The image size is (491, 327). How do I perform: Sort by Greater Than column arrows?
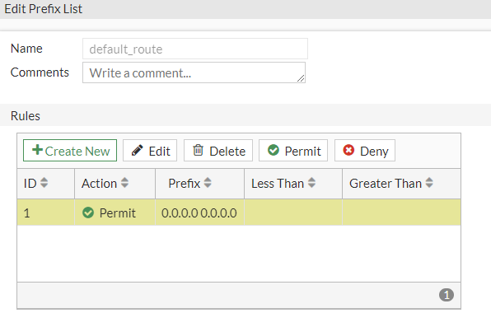point(429,183)
